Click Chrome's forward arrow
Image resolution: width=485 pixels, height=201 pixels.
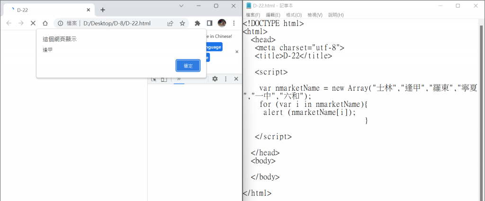click(21, 23)
